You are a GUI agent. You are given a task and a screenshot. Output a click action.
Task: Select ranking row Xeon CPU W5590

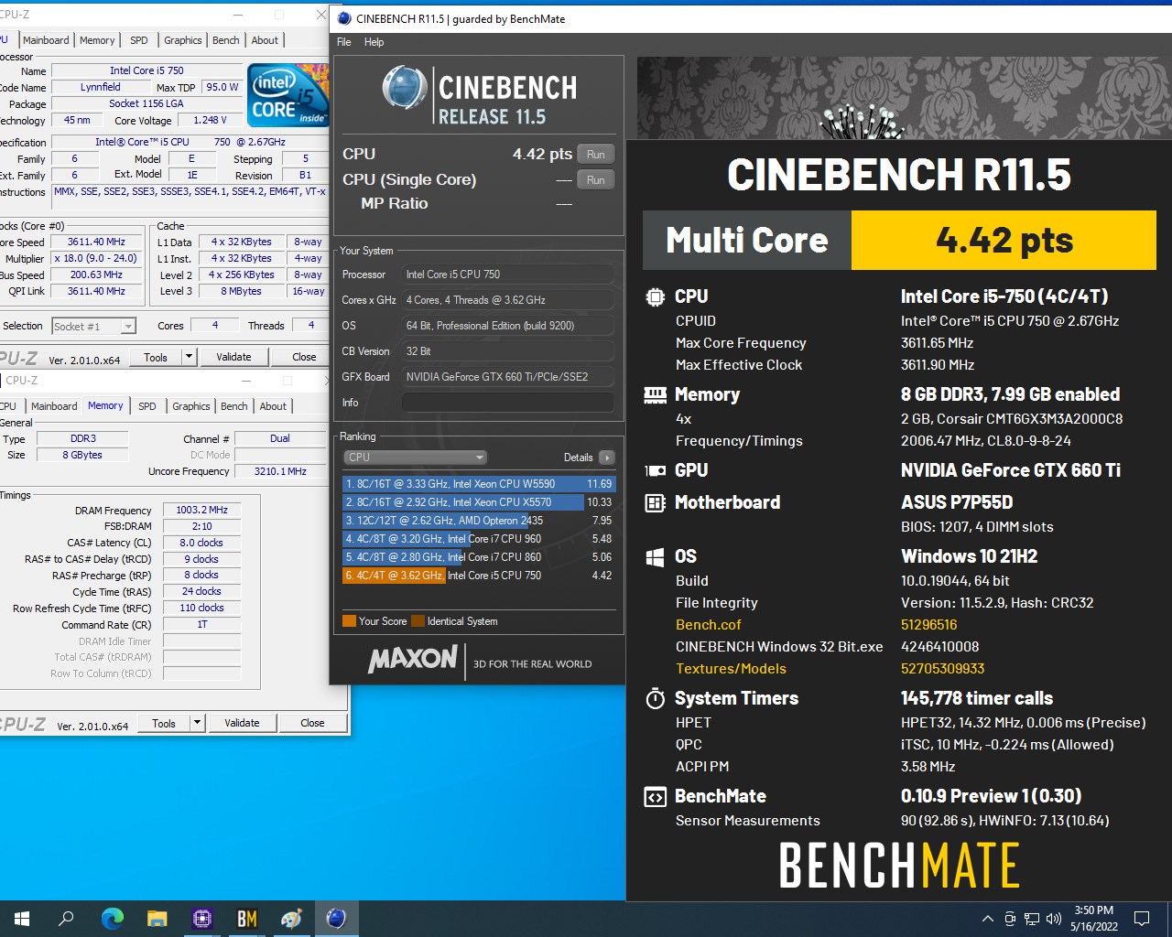[479, 484]
